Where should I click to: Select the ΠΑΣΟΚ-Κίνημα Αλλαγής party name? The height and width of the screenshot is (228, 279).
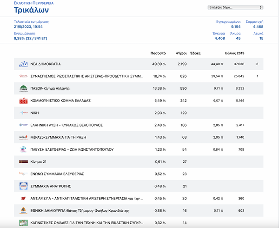[x=50, y=88]
